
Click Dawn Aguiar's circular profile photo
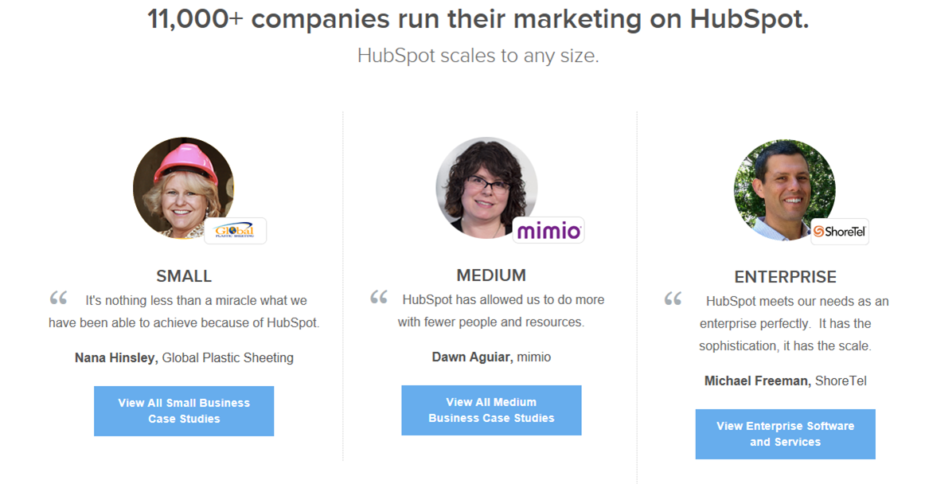pyautogui.click(x=486, y=188)
